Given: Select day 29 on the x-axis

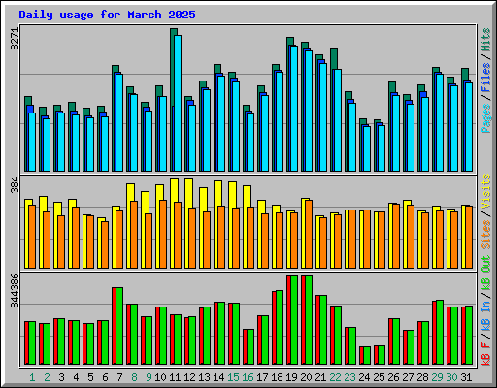Looking at the screenshot, I should (437, 377).
